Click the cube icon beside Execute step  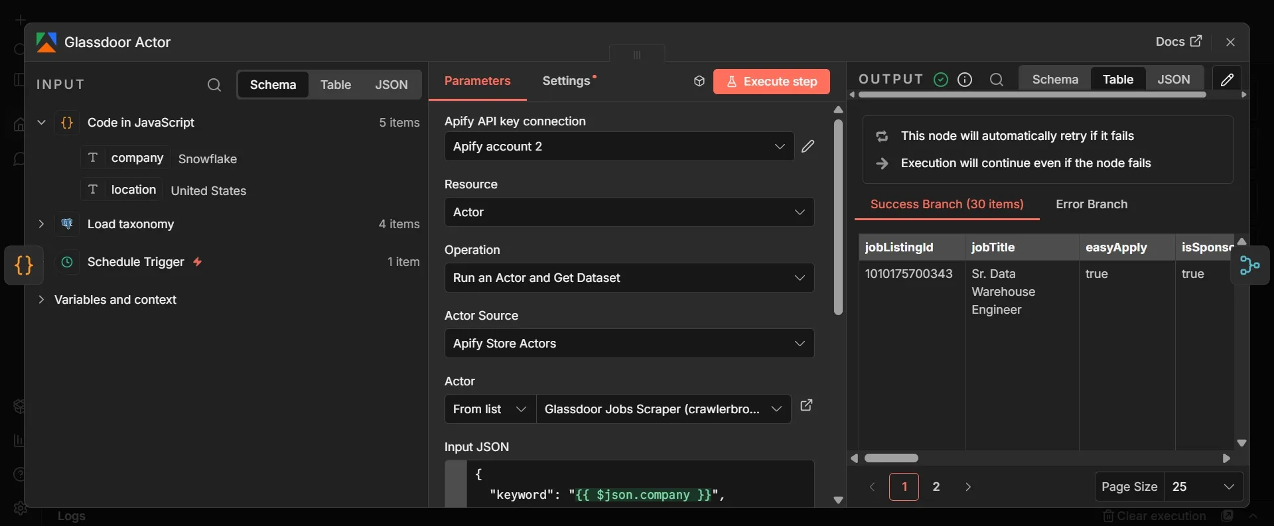[699, 81]
